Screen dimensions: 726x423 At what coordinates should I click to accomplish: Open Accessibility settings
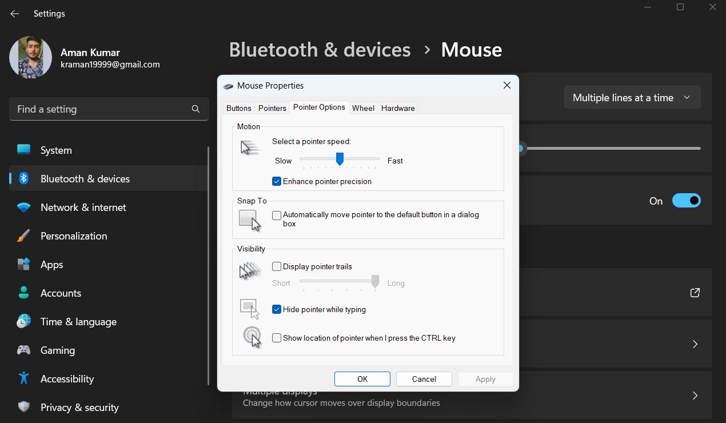tap(109, 378)
